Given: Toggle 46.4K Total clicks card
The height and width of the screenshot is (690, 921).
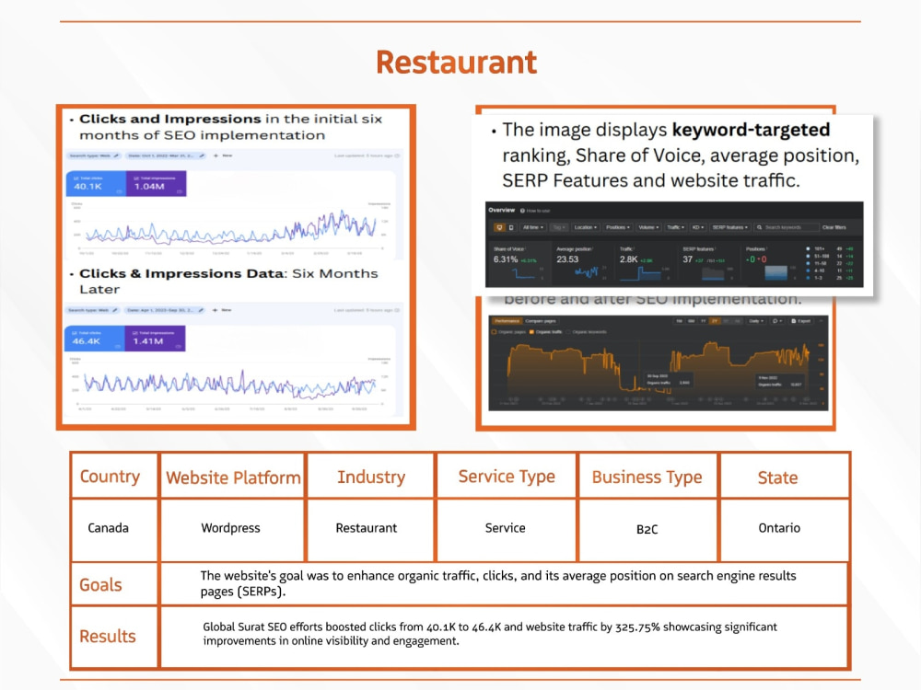Looking at the screenshot, I should pyautogui.click(x=95, y=339).
